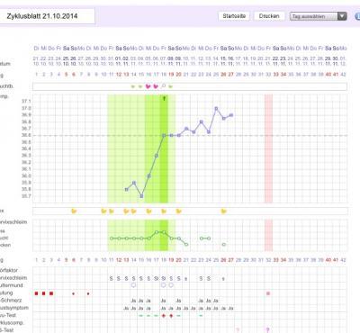Click the yellow marker icon on day 20
Viewport: 360px width, 333px height.
178,211
